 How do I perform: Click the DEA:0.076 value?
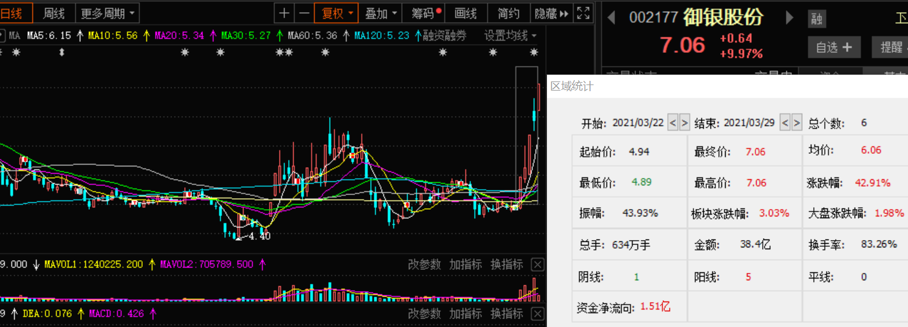pos(47,314)
